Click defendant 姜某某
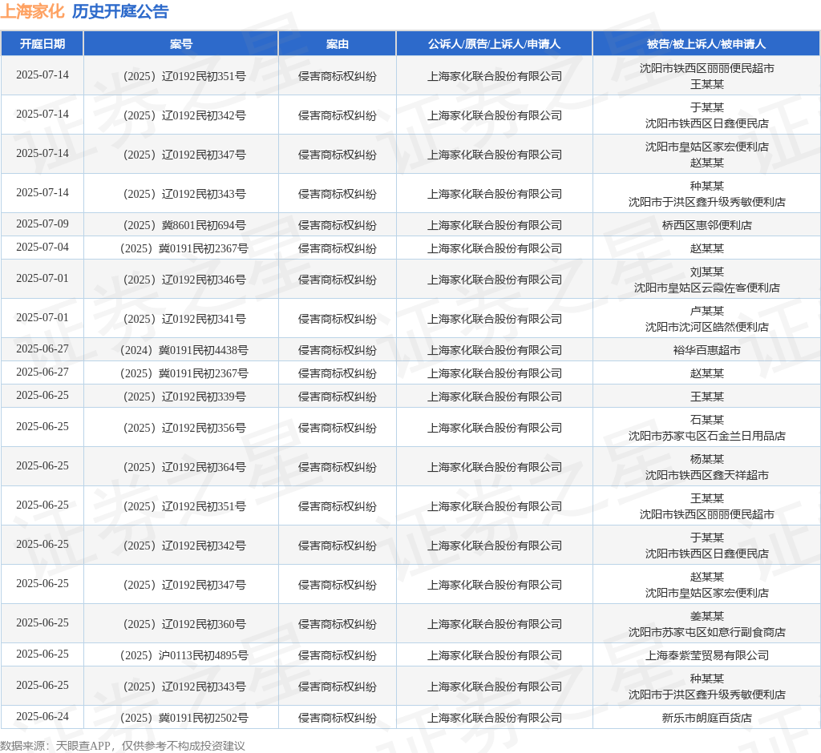 [x=706, y=616]
